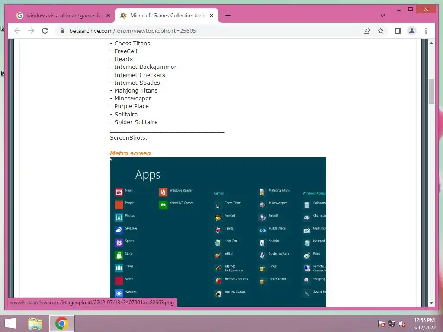The height and width of the screenshot is (332, 443).
Task: Click the ScreenShots: underlined heading
Action: [128, 138]
